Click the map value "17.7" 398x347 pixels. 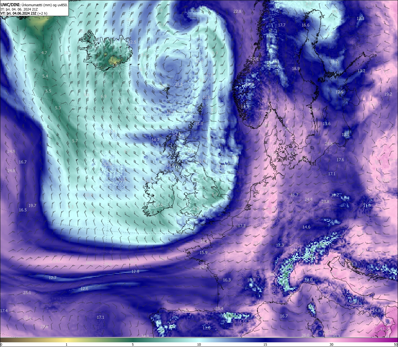[x=282, y=25]
